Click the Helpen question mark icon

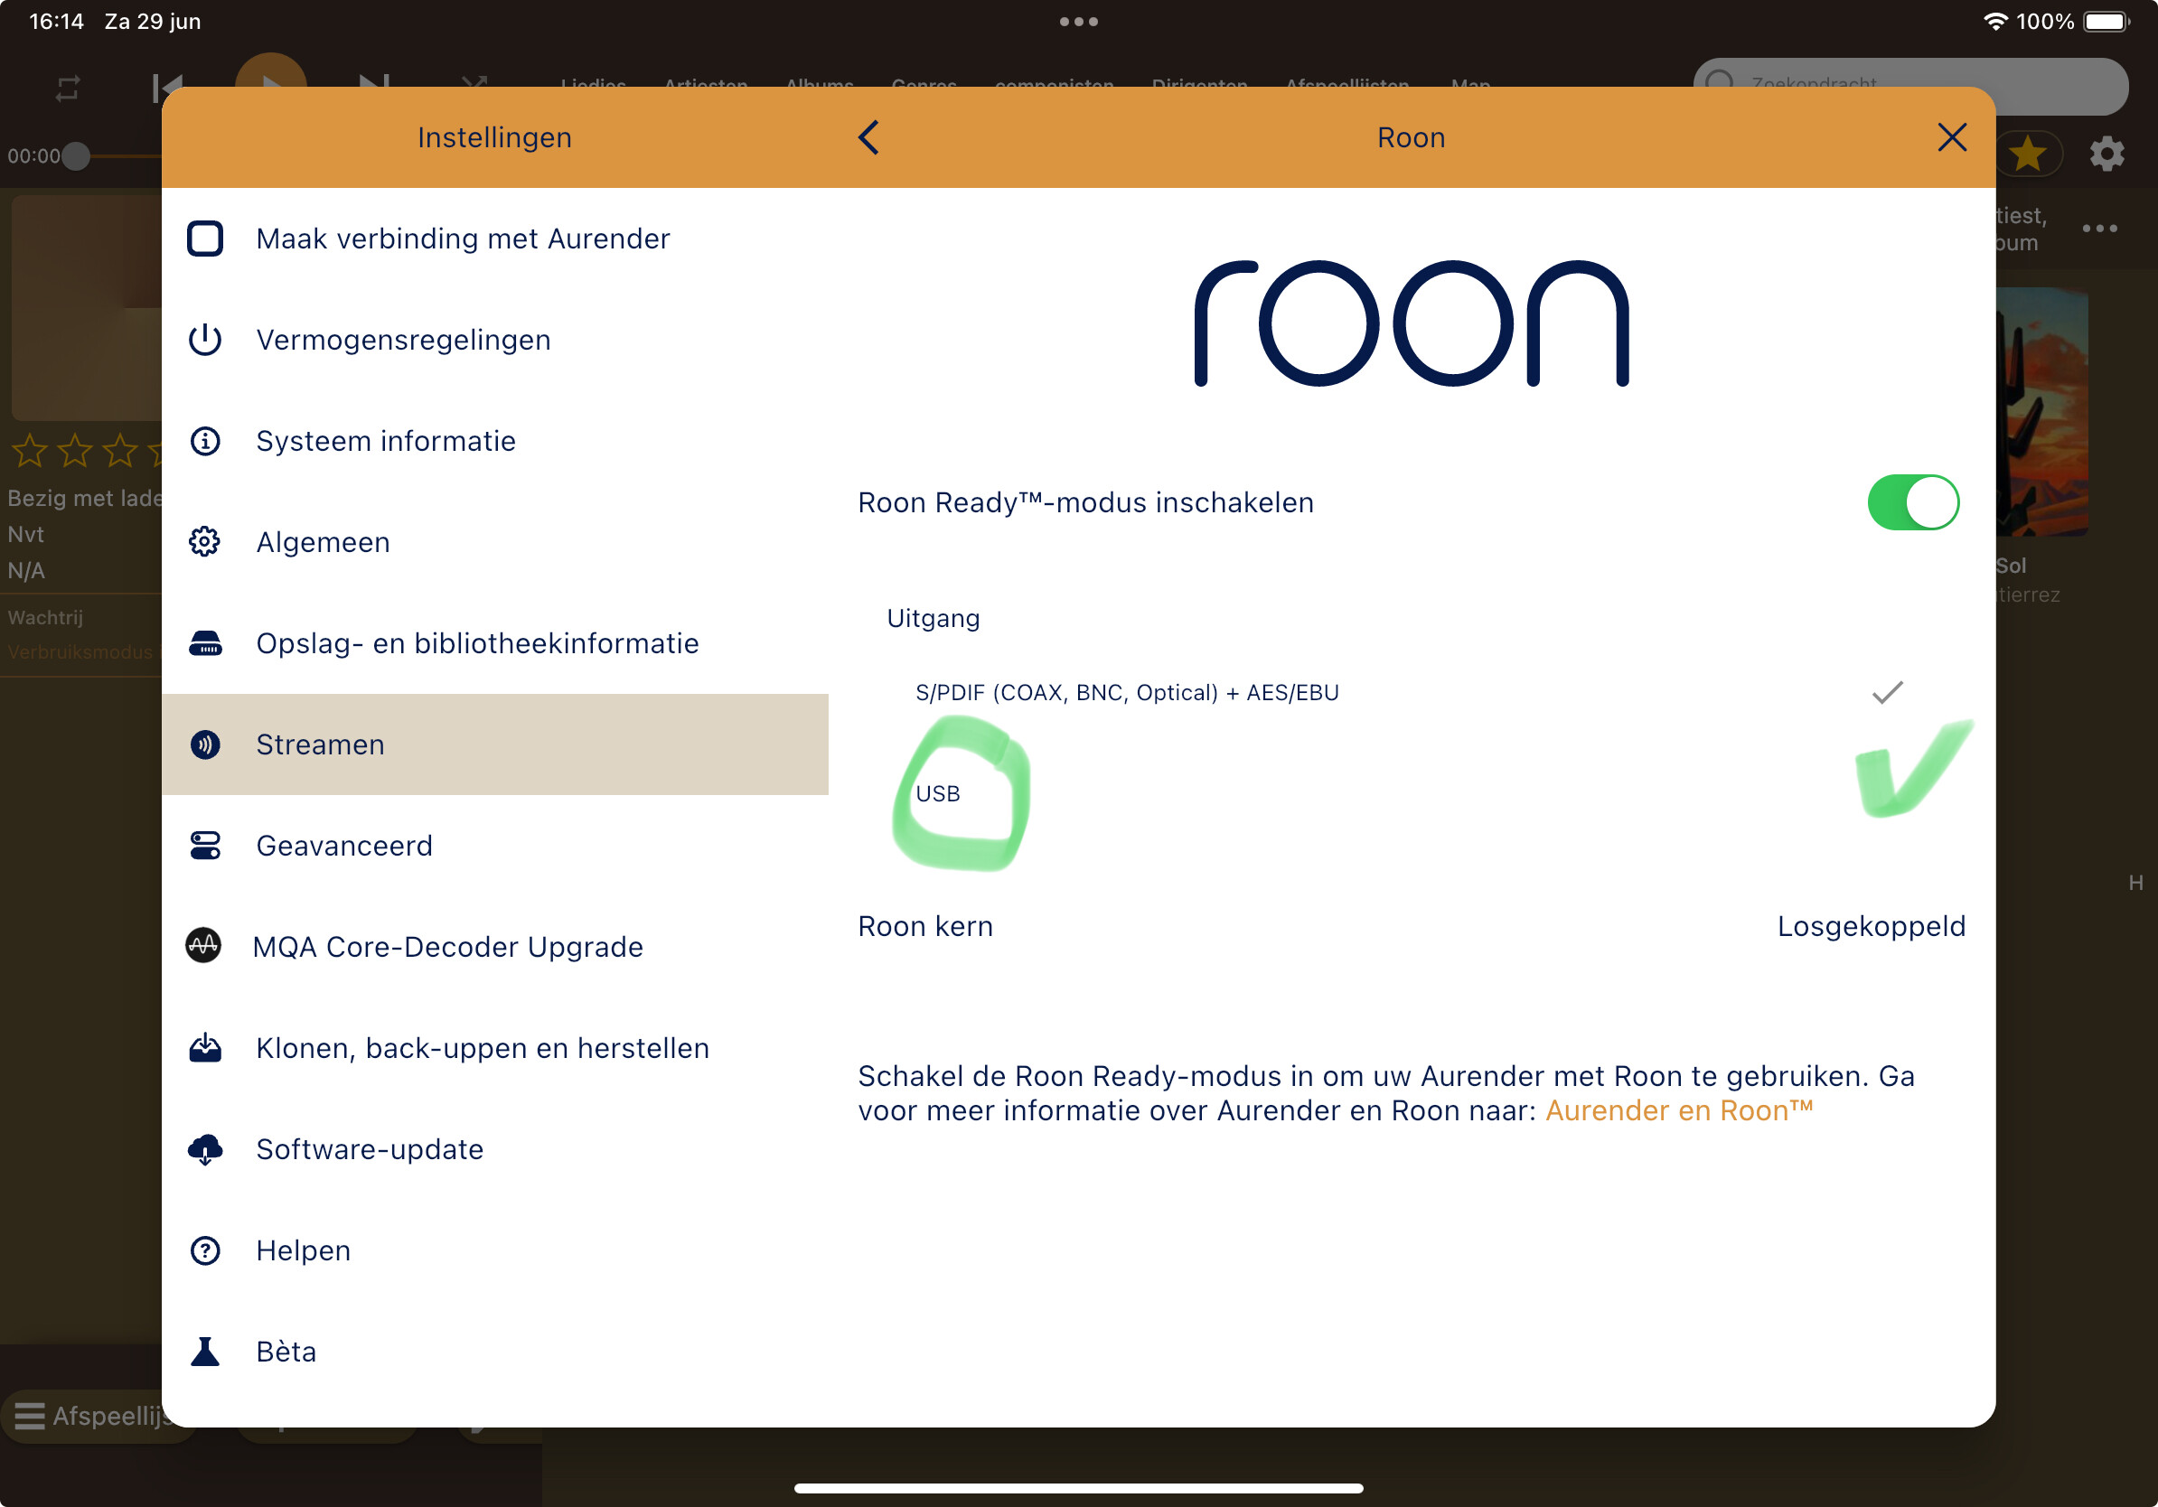[x=205, y=1250]
